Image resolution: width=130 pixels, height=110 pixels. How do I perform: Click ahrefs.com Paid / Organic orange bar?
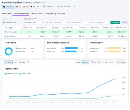pyautogui.click(x=114, y=51)
